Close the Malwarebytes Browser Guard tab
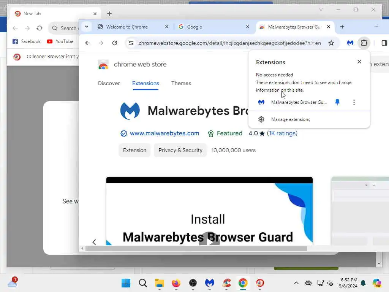Viewport: 389px width, 292px height. [x=329, y=27]
